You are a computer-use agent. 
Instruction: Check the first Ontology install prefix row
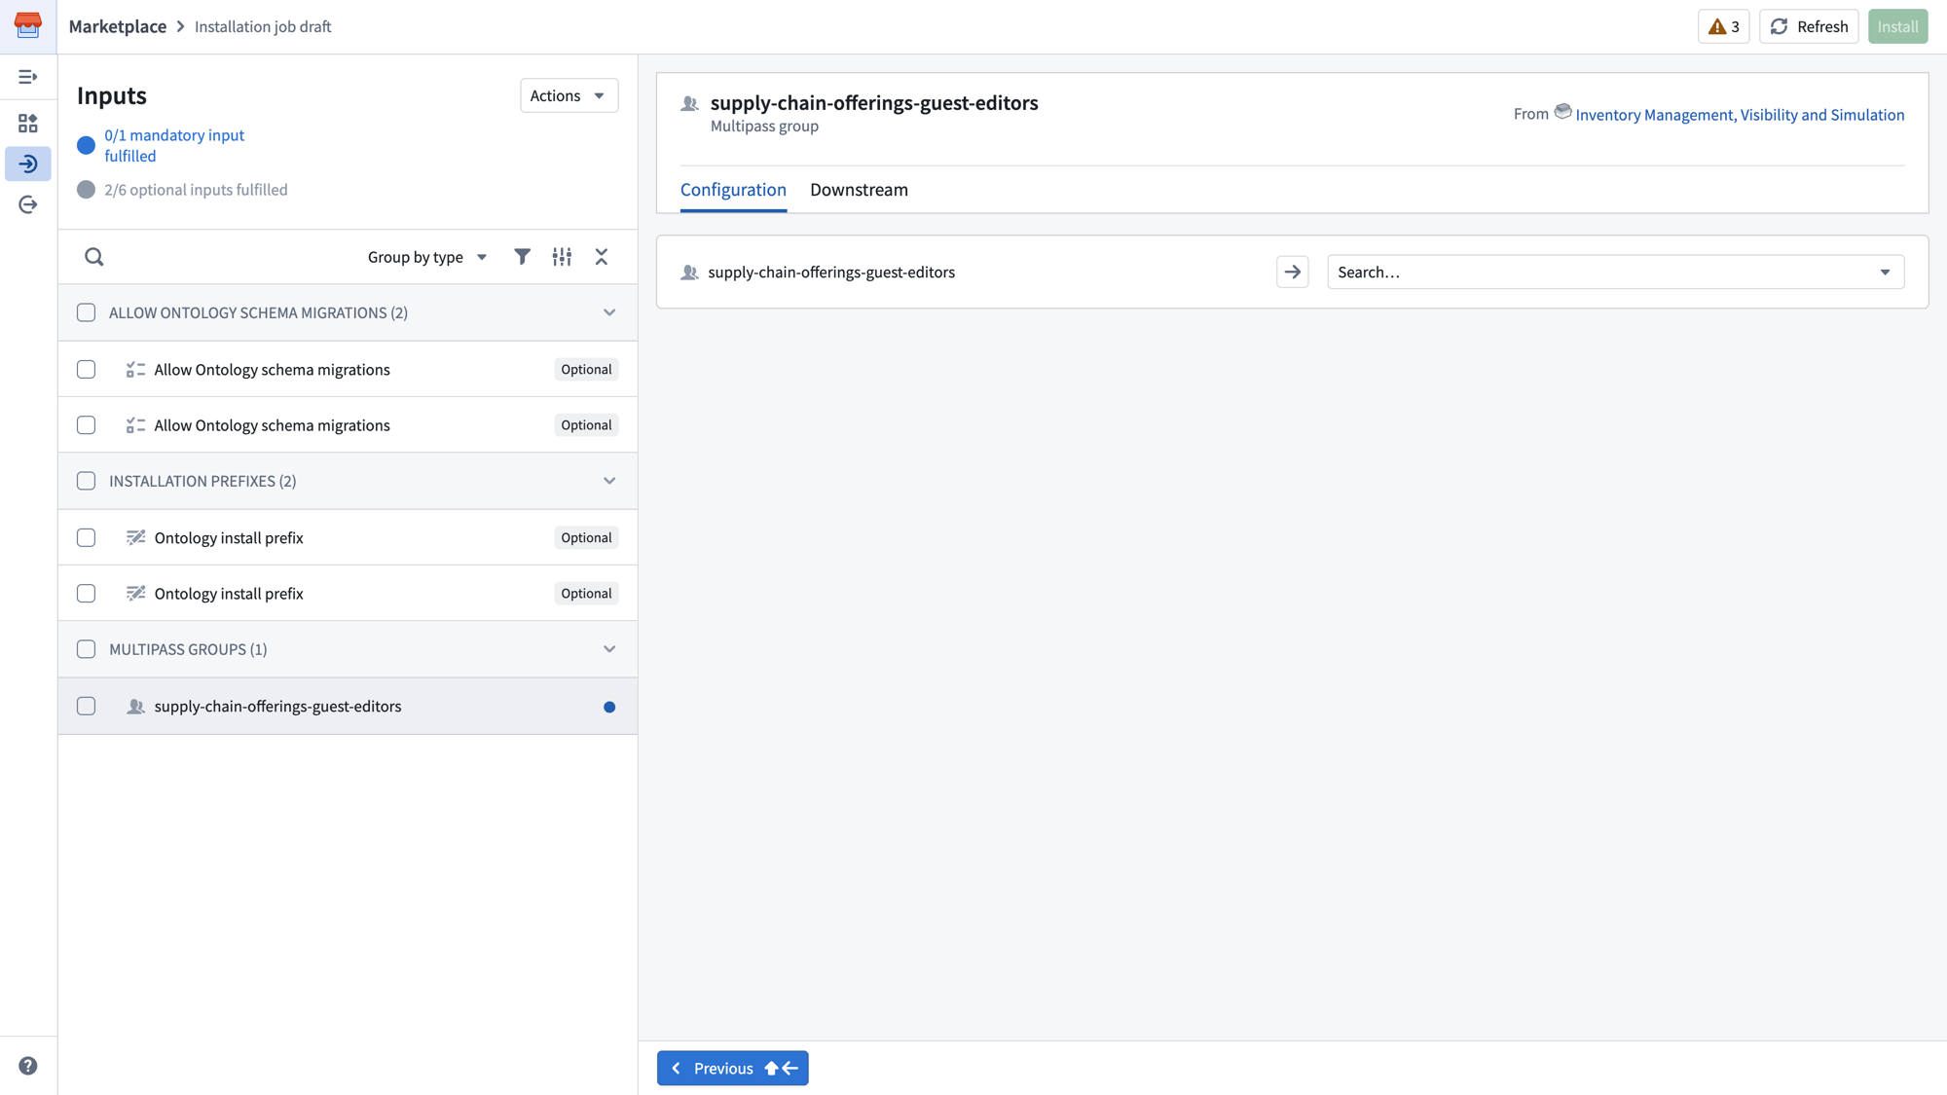tap(87, 537)
